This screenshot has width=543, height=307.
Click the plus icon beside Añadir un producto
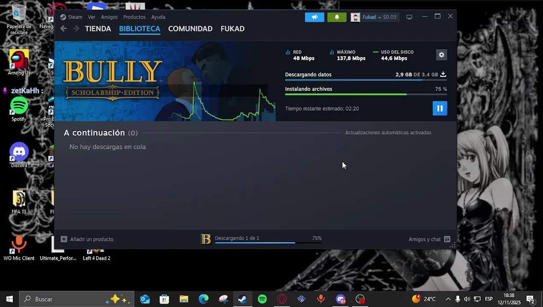click(64, 239)
